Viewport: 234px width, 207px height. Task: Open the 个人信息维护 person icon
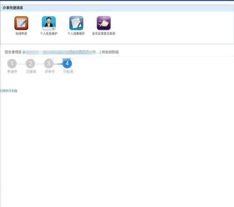(49, 23)
